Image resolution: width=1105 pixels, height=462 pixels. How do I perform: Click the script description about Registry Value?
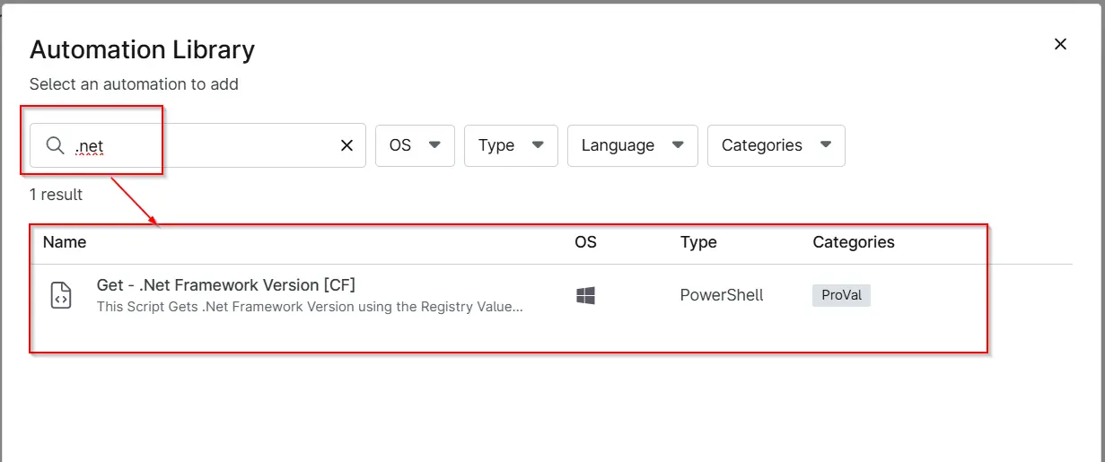point(310,306)
